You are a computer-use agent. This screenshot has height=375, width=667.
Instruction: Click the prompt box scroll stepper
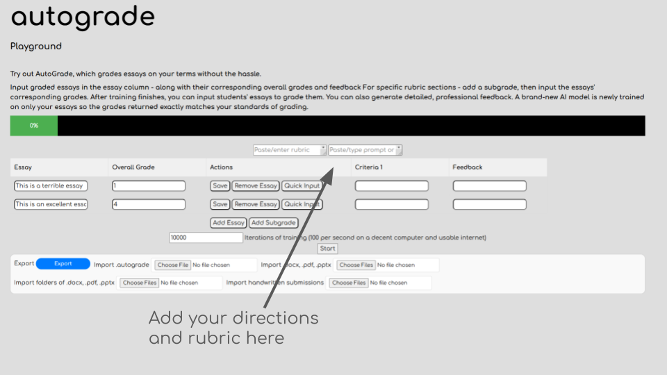(x=399, y=150)
